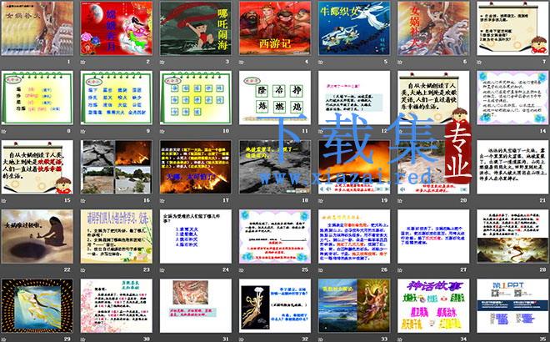Click the star icon below slide 20
The image size is (550, 342).
click(400, 200)
